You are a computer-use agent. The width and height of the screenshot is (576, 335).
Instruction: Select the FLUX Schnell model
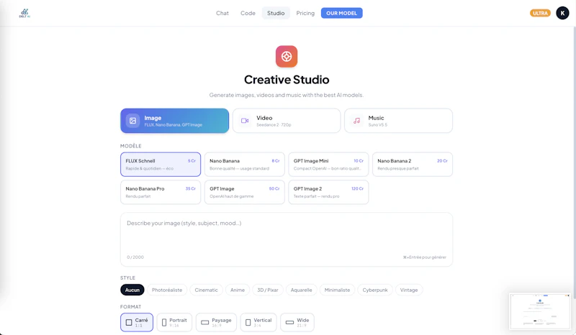pos(161,165)
